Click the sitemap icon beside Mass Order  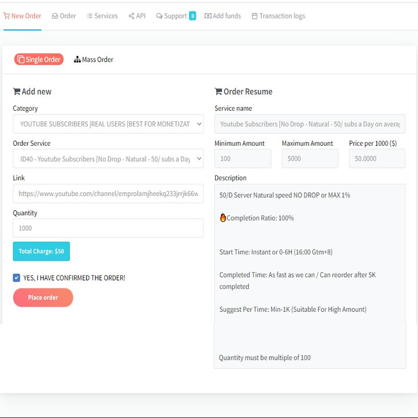(x=77, y=60)
